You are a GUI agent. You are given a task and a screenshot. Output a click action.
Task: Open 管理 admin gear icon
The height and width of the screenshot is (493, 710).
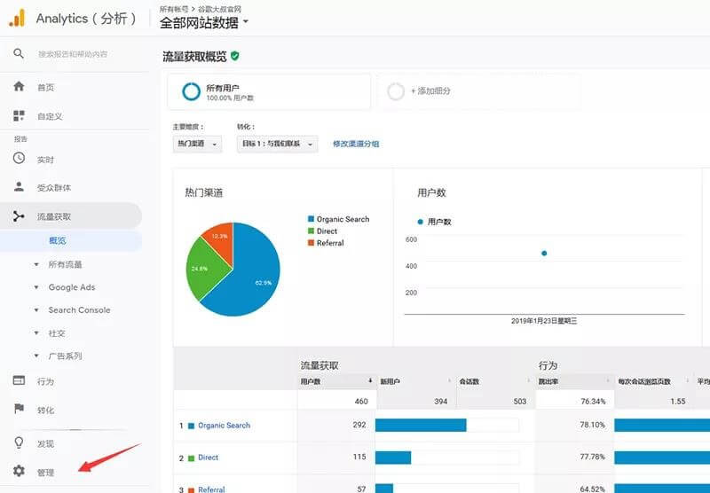pyautogui.click(x=19, y=472)
